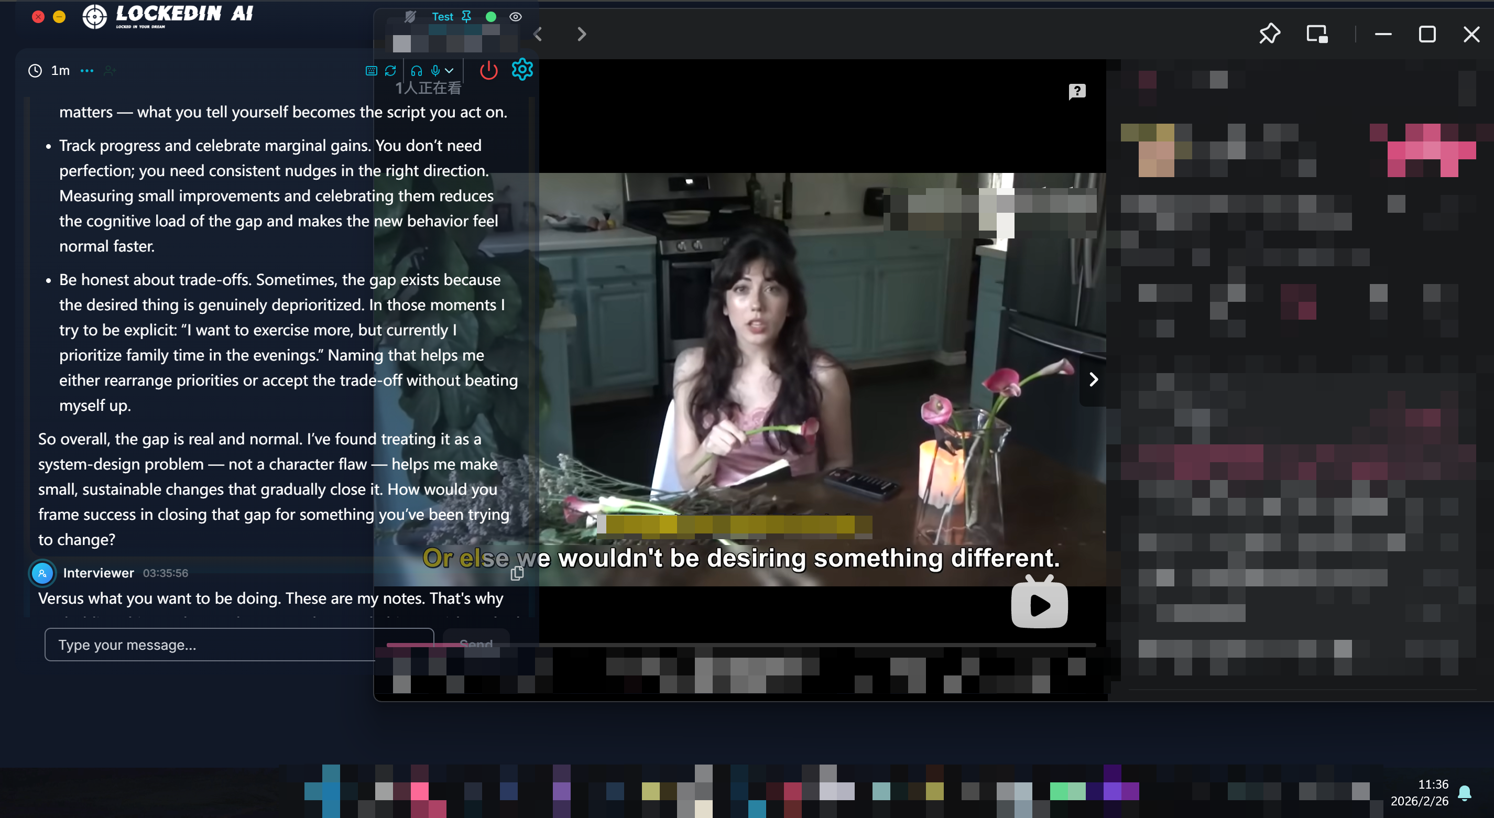
Task: Click the LockedIn AI logo
Action: [167, 16]
